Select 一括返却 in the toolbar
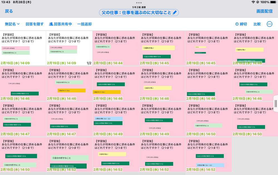This screenshot has width=278, height=175. [x=85, y=24]
